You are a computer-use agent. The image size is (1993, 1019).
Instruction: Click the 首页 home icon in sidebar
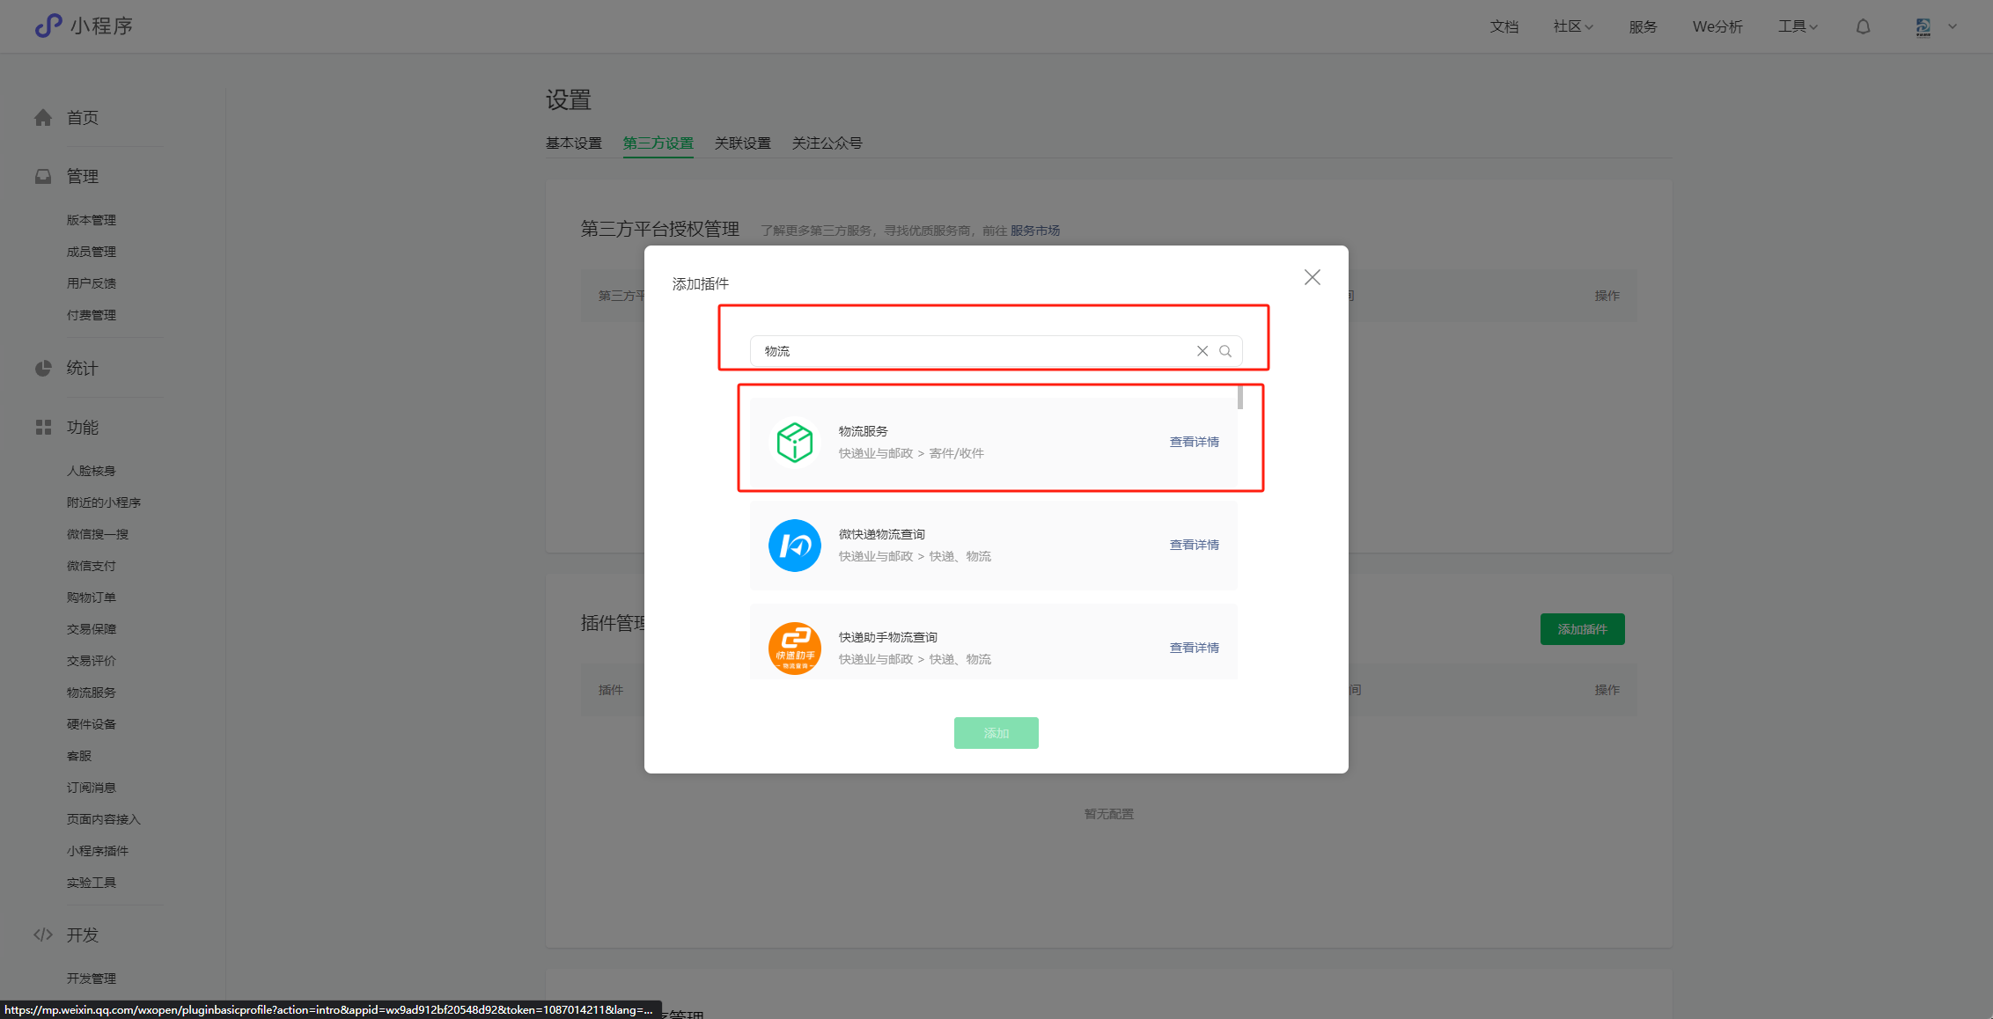point(43,118)
